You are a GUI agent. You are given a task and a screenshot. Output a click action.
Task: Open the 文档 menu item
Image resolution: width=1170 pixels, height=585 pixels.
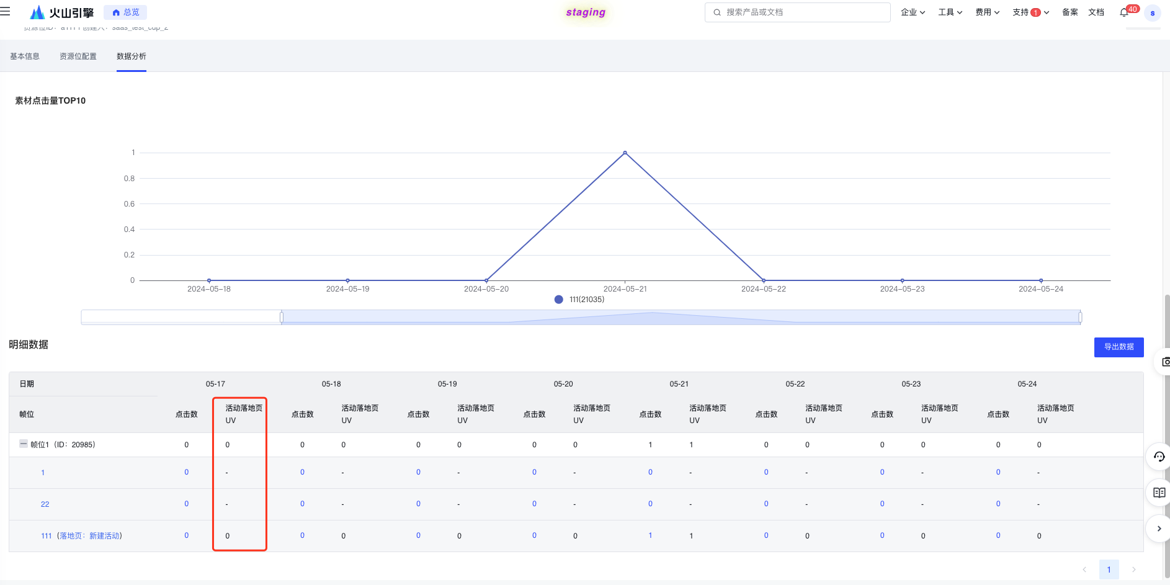click(1096, 12)
